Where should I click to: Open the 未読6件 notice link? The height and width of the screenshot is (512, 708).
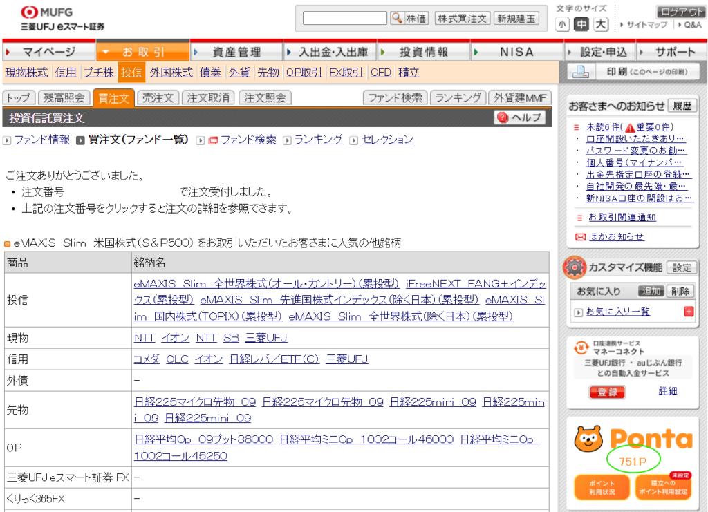pos(604,127)
